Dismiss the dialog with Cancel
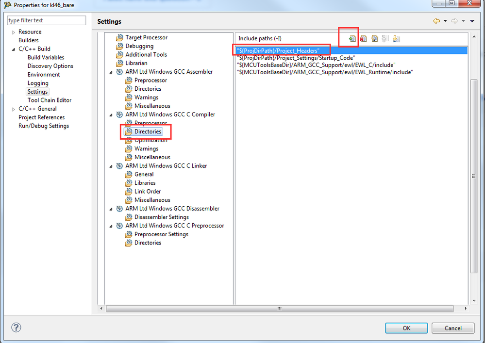Viewport: 485px width, 343px height. (453, 328)
